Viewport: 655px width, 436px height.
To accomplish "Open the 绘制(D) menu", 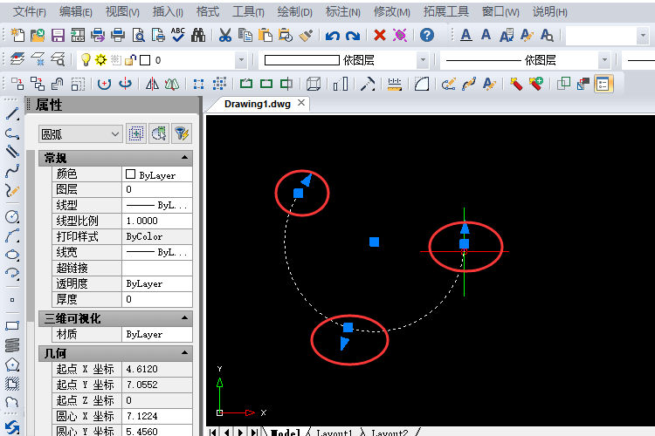I will click(294, 11).
